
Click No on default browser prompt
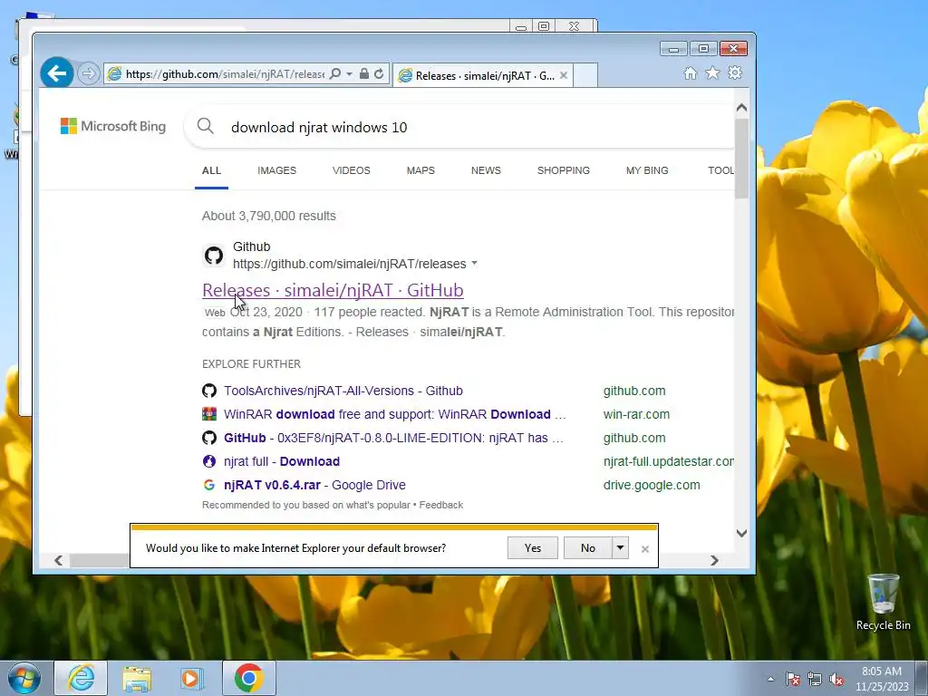click(587, 548)
